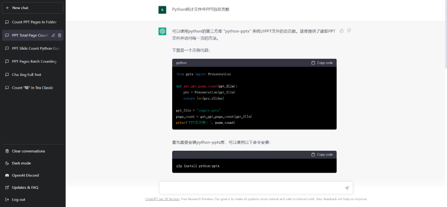Click the ChatGPT Jan 30 Version link
Viewport: 447px width, 207px height.
(162, 199)
